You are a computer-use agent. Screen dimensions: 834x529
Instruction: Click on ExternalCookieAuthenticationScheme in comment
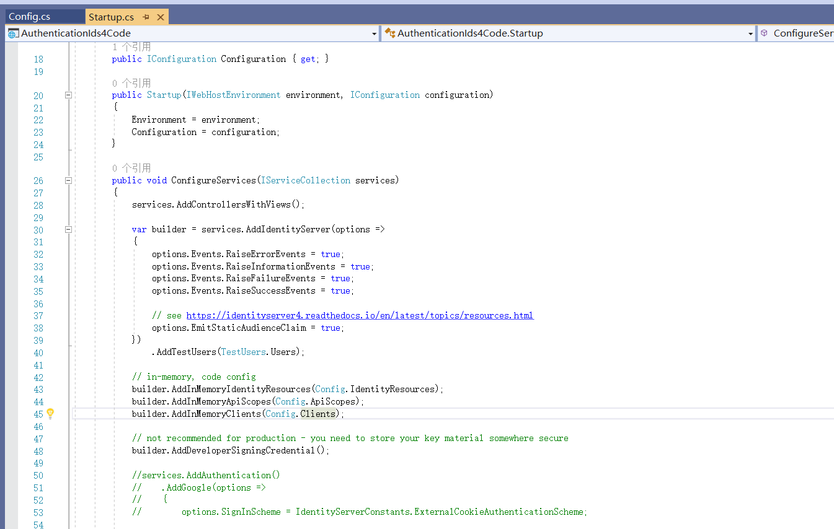[x=500, y=512]
